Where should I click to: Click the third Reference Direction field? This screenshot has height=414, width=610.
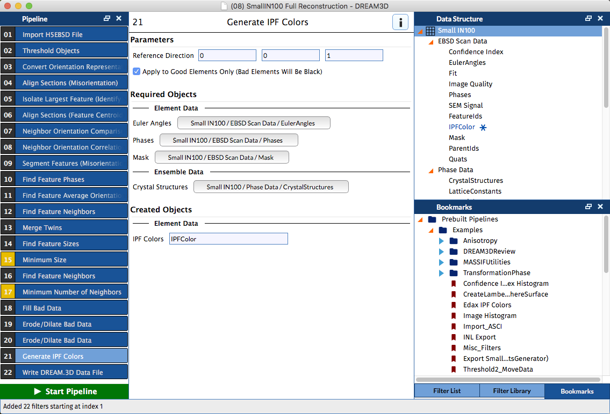coord(354,55)
